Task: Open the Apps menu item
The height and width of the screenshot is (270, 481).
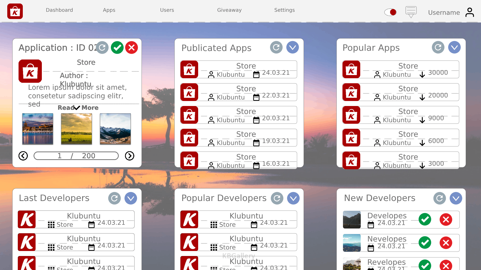Action: [109, 10]
